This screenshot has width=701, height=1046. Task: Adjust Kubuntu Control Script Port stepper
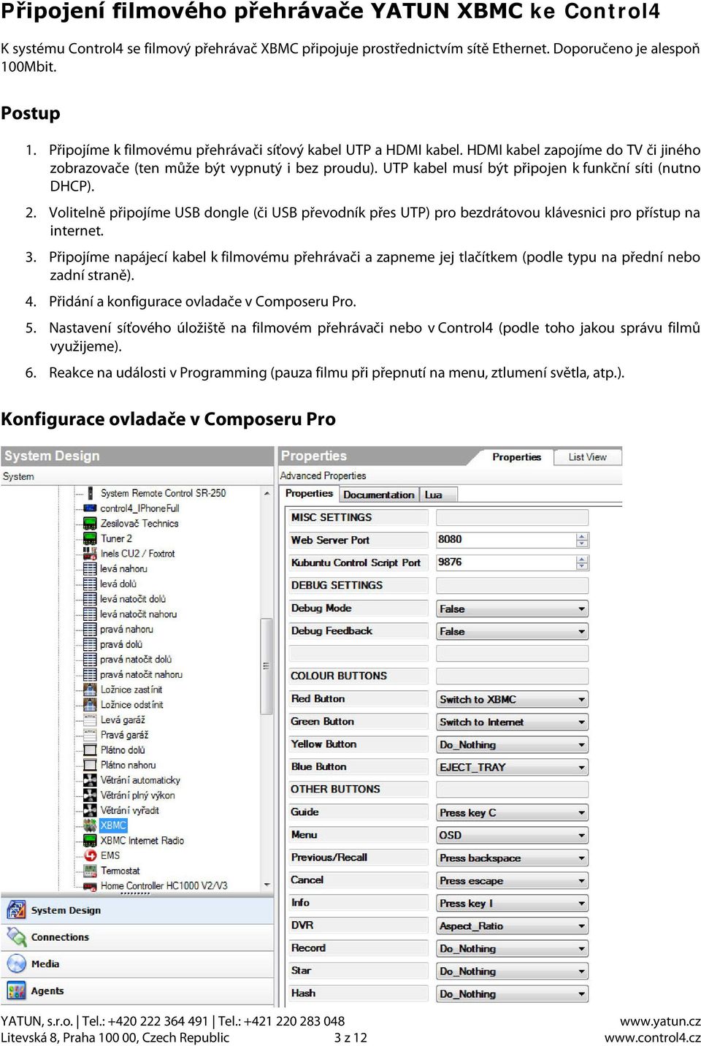[582, 562]
